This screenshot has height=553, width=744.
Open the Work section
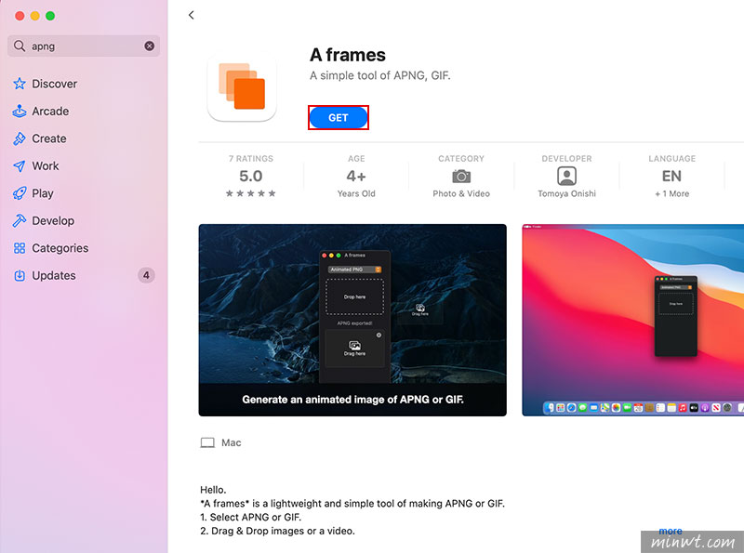(x=45, y=166)
